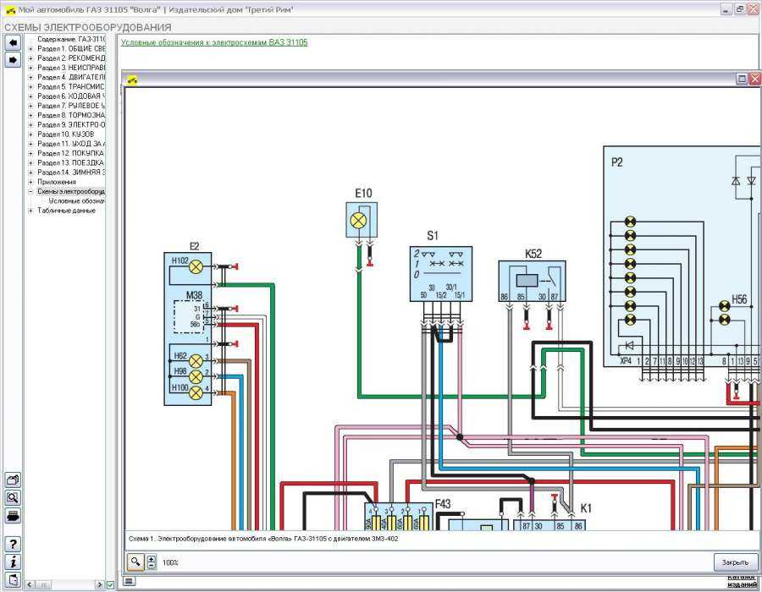762x592 pixels.
Task: Expand the Приложения node
Action: [x=30, y=182]
